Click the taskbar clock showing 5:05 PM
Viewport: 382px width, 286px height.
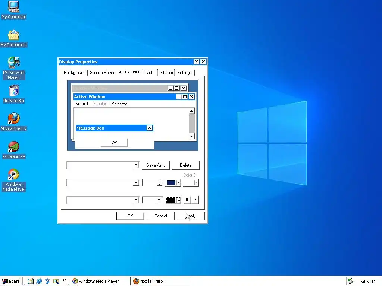click(x=367, y=282)
